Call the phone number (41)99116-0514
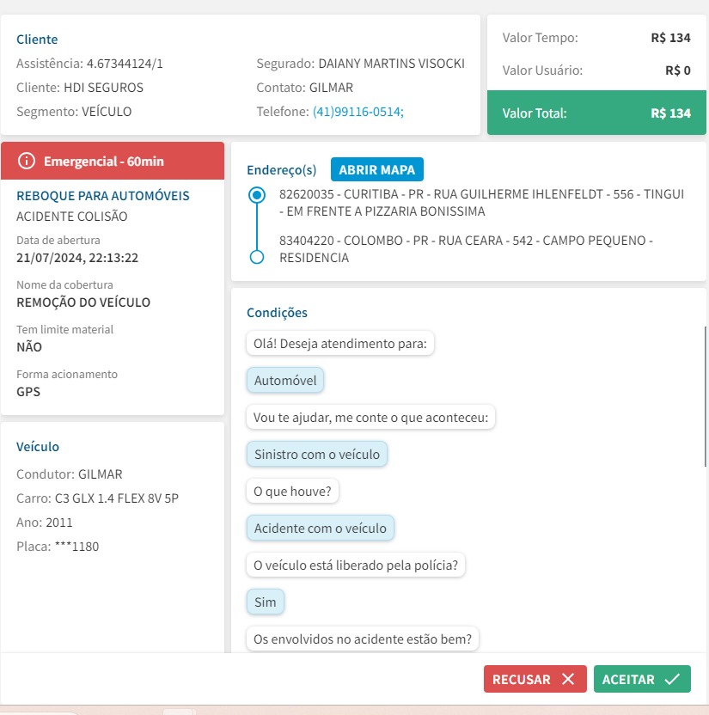The width and height of the screenshot is (709, 715). coord(358,112)
